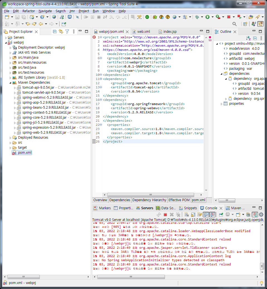The image size is (267, 289).
Task: Switch to web.xml editor tab
Action: 142,31
